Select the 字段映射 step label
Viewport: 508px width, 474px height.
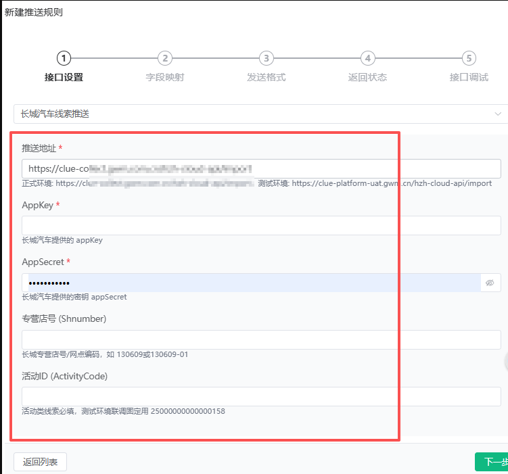(x=165, y=77)
